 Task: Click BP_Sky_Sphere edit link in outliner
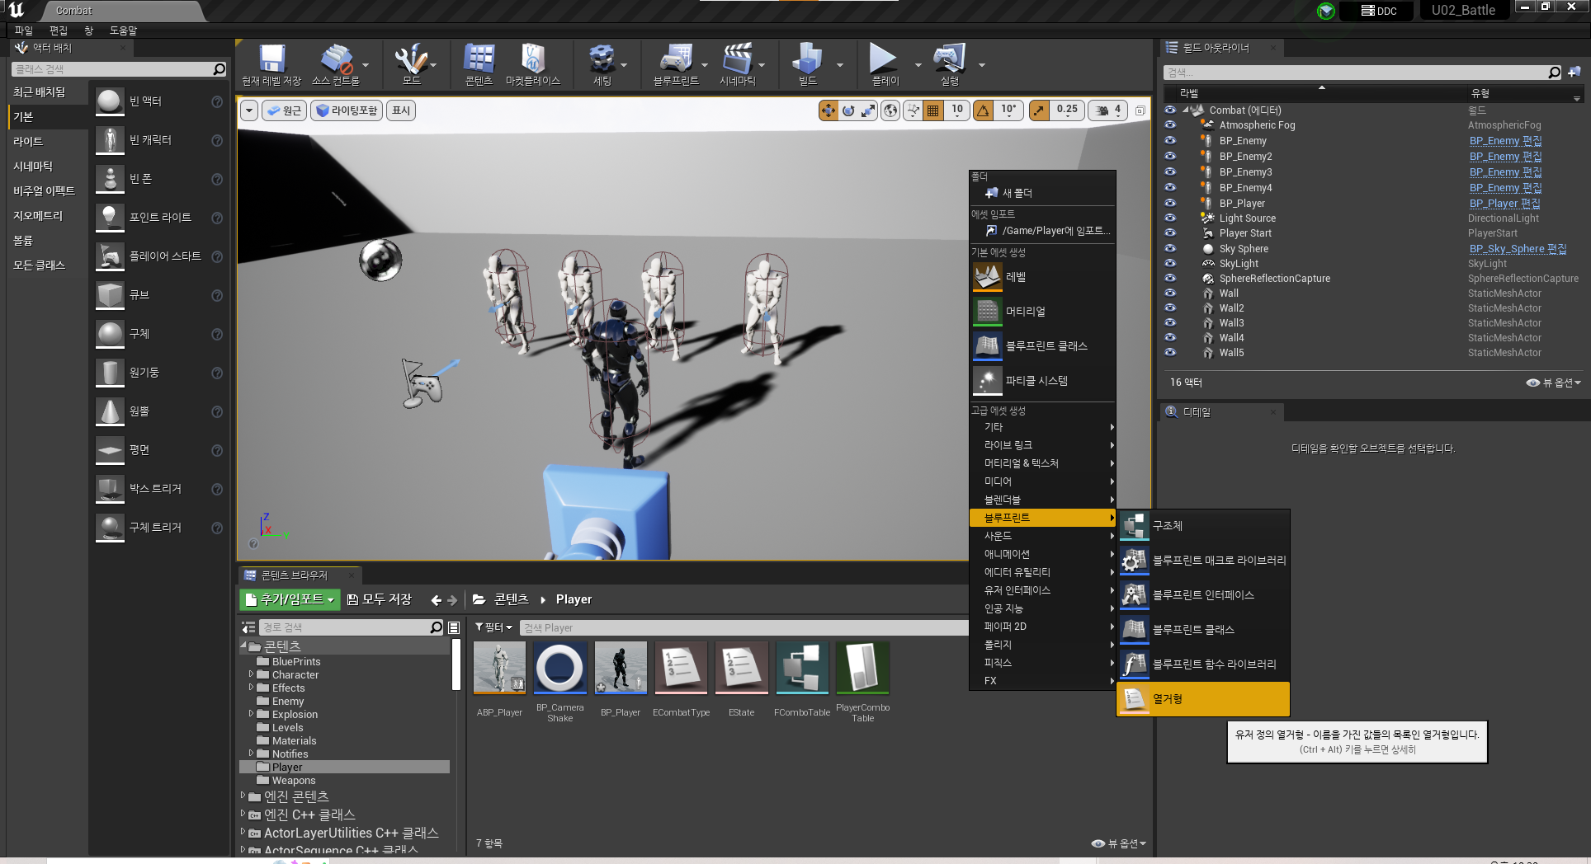point(1518,248)
